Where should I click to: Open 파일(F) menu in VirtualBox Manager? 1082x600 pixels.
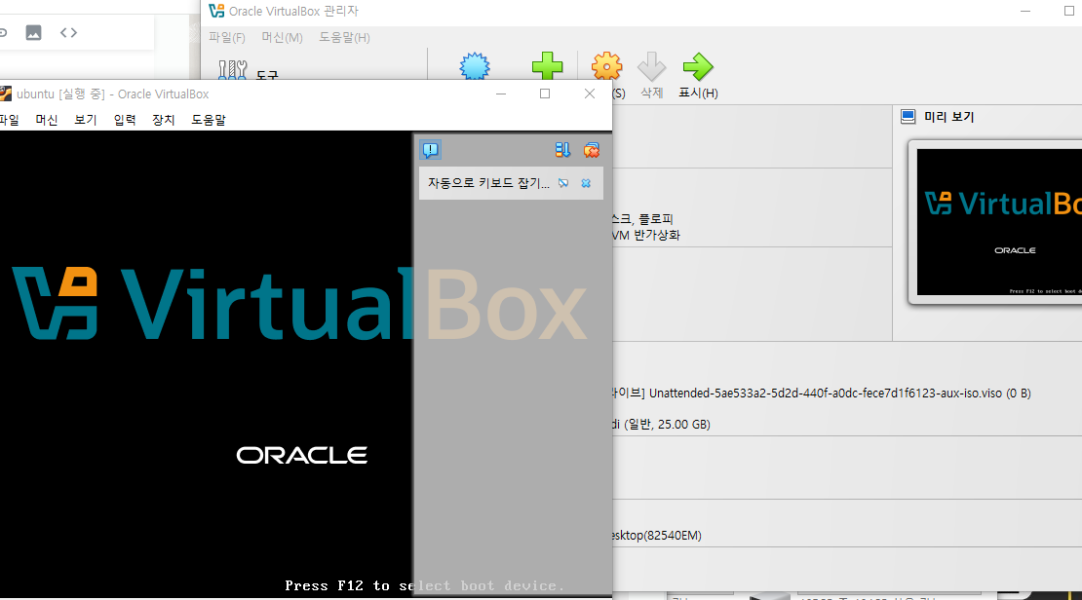pyautogui.click(x=227, y=37)
